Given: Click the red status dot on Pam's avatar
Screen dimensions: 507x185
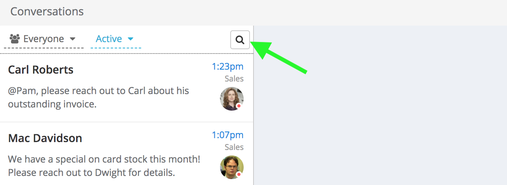Looking at the screenshot, I should [239, 106].
